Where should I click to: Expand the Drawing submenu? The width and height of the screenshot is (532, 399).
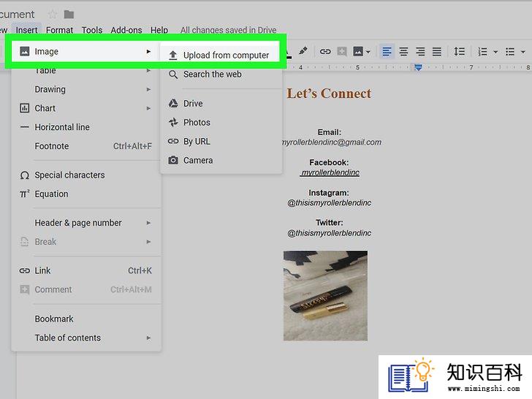point(86,89)
